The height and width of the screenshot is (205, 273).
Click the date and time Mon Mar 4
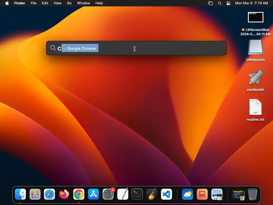(x=252, y=3)
